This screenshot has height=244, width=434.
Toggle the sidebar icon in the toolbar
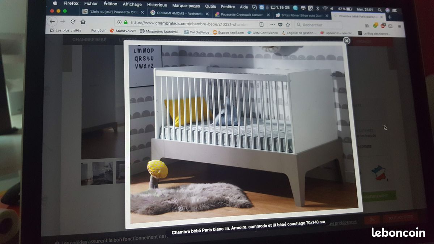[x=391, y=26]
